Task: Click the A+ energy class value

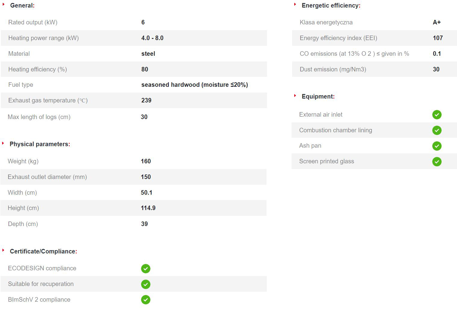Action: coord(437,22)
